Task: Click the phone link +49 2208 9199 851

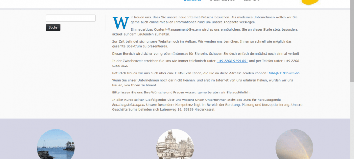Action: (x=232, y=61)
